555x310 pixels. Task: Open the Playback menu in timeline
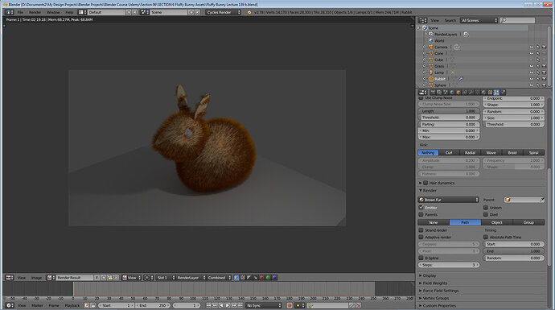tap(72, 305)
